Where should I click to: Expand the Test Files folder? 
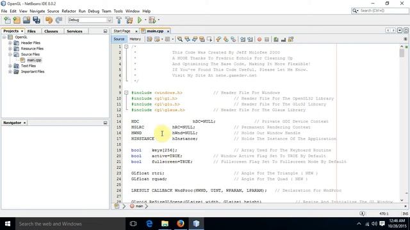click(x=10, y=66)
